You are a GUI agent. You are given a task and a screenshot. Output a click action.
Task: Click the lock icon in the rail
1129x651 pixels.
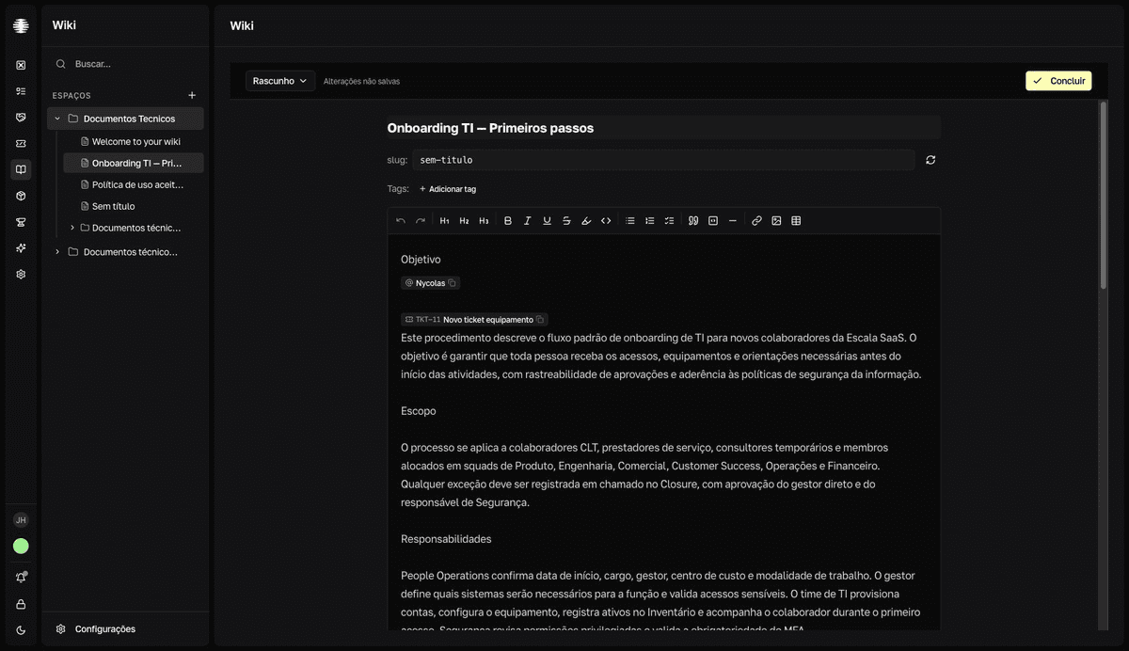click(21, 604)
